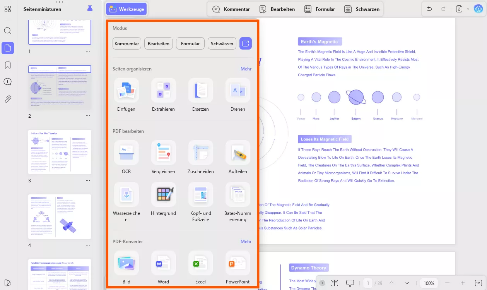Select Kommentar button under Modus
This screenshot has width=487, height=290.
pyautogui.click(x=127, y=44)
